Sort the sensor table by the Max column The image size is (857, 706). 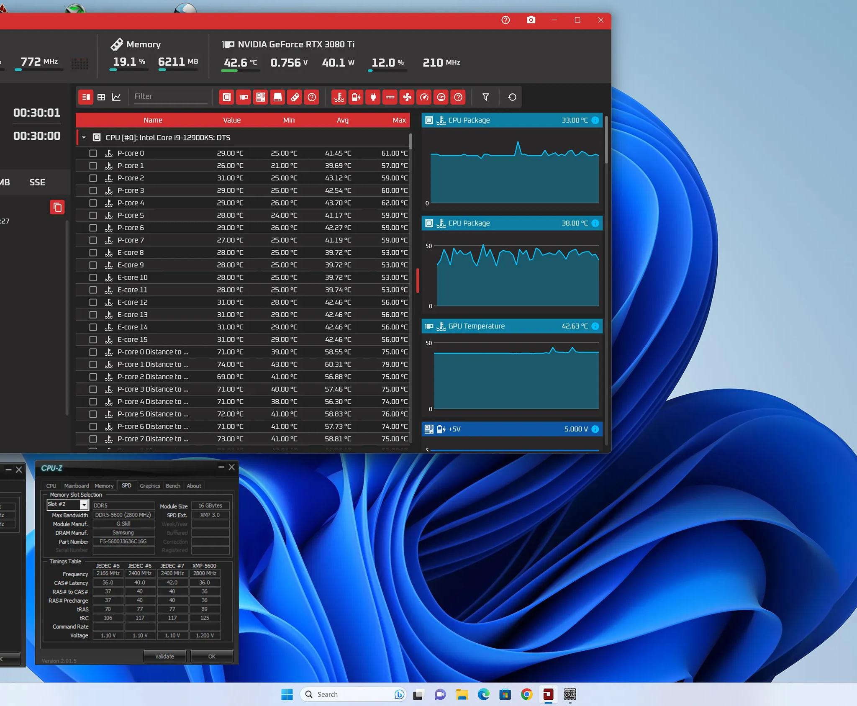[399, 120]
